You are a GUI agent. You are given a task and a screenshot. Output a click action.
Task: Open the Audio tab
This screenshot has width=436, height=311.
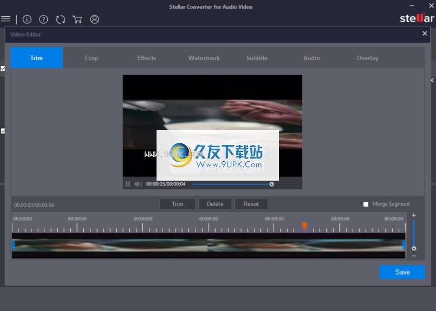312,58
